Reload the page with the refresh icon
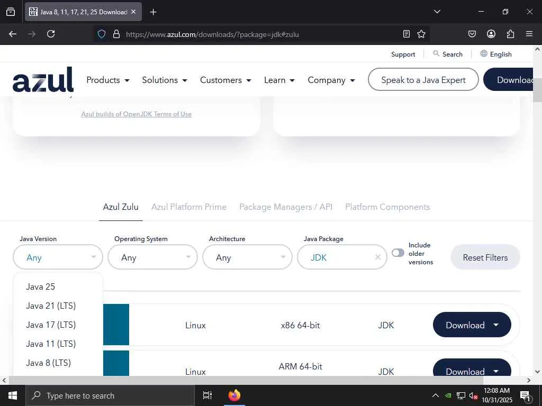Image resolution: width=542 pixels, height=406 pixels. (51, 34)
